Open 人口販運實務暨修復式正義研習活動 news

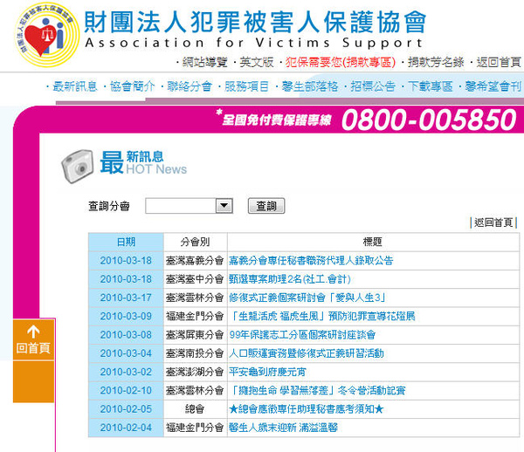[307, 353]
